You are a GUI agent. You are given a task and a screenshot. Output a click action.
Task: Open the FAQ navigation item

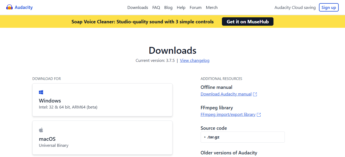click(x=156, y=8)
